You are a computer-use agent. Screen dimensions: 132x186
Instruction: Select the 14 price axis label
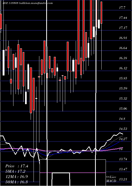121,149
